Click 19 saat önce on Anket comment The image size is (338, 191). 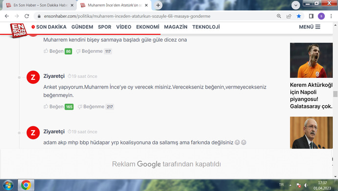(x=82, y=76)
